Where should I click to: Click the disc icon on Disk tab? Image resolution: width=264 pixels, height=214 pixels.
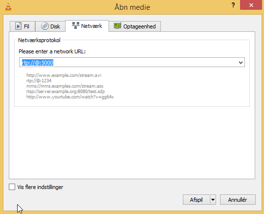click(x=45, y=26)
